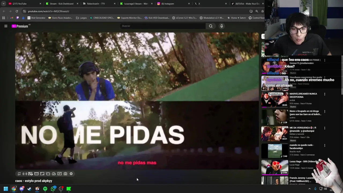Click the resize player rectangle icon

click(x=42, y=174)
